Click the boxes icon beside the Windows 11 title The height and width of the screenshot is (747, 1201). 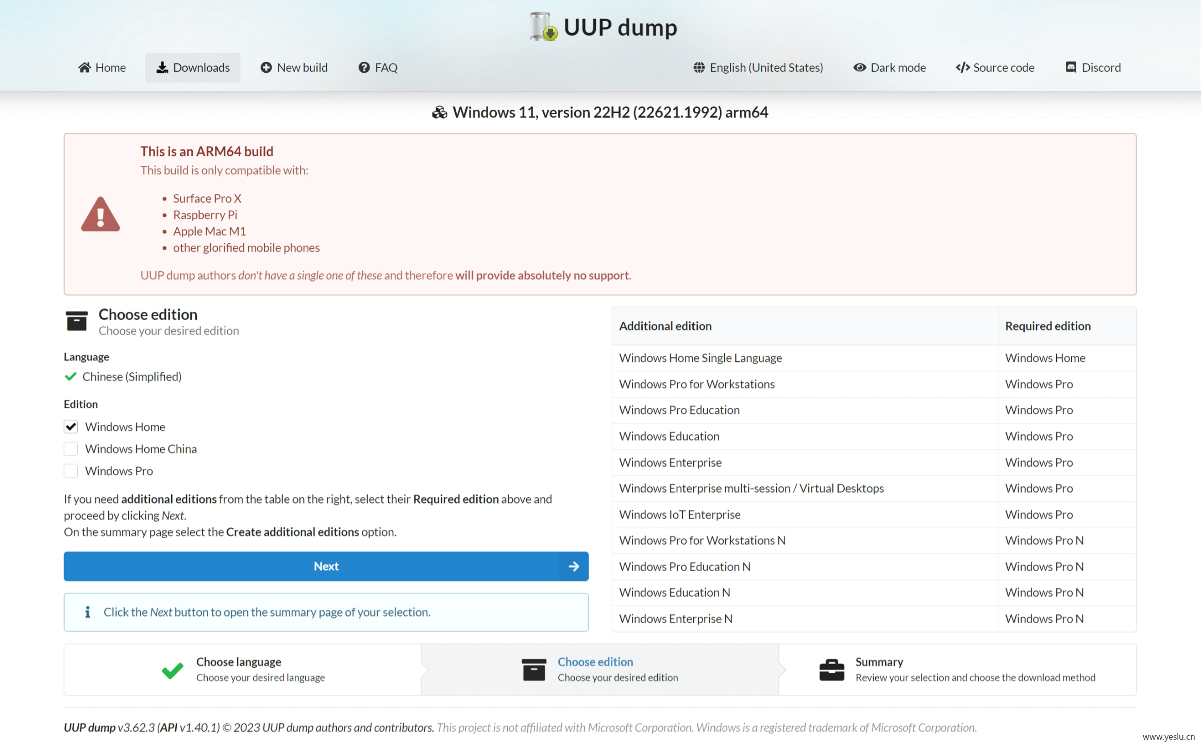[x=439, y=112]
